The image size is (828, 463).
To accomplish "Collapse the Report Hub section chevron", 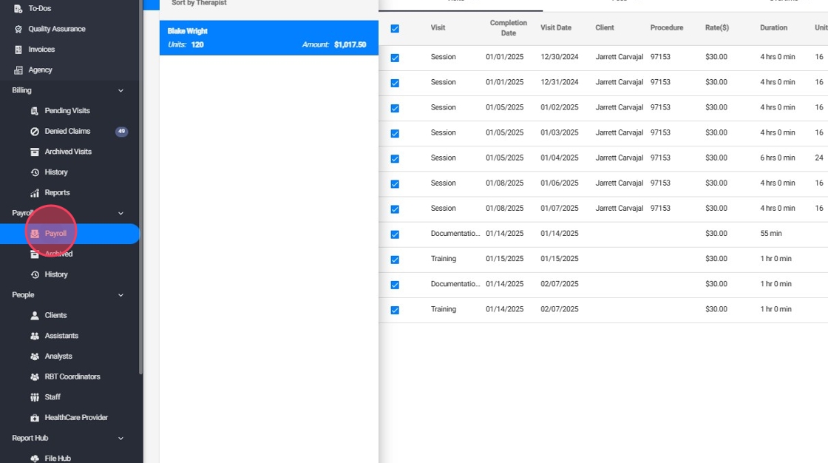I will click(121, 439).
